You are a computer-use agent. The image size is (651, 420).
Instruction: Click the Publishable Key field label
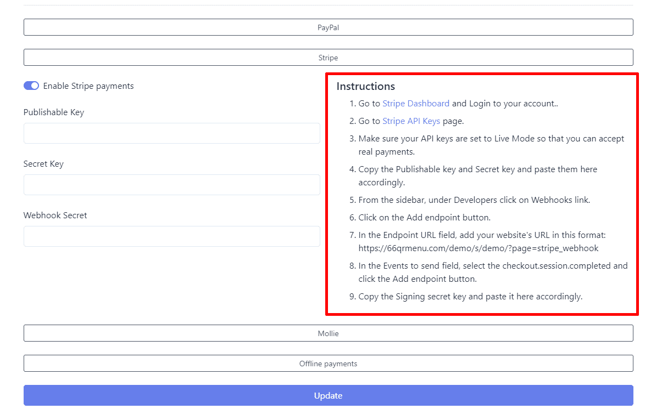pos(54,112)
